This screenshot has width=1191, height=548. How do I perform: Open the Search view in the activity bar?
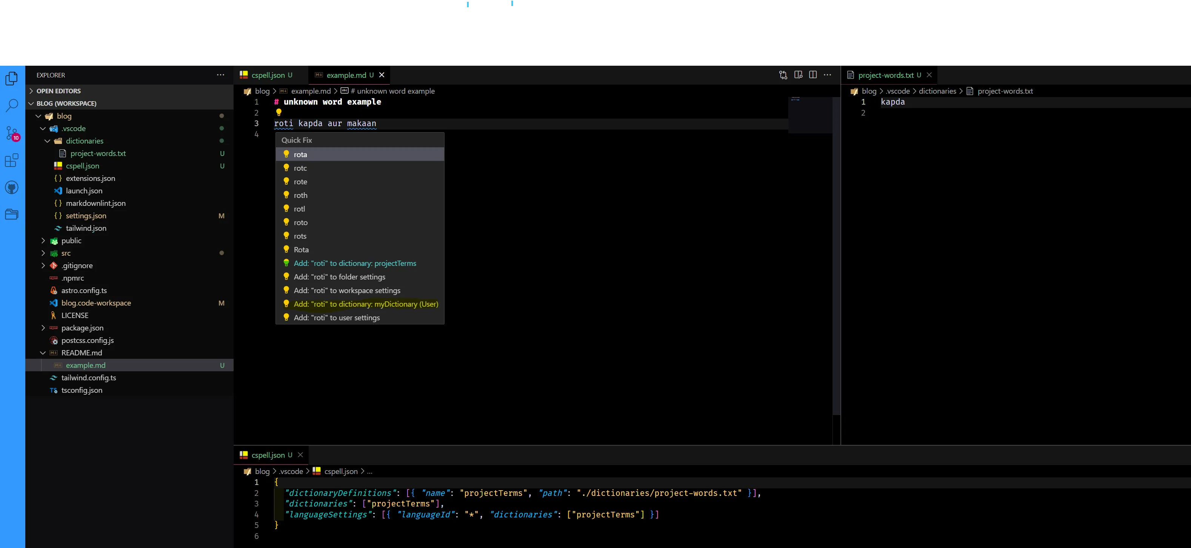click(12, 105)
